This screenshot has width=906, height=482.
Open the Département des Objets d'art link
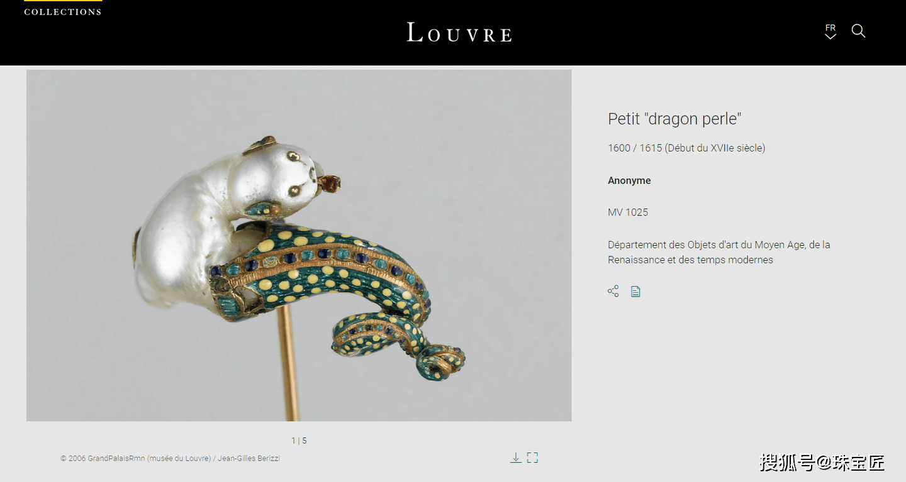(x=719, y=252)
